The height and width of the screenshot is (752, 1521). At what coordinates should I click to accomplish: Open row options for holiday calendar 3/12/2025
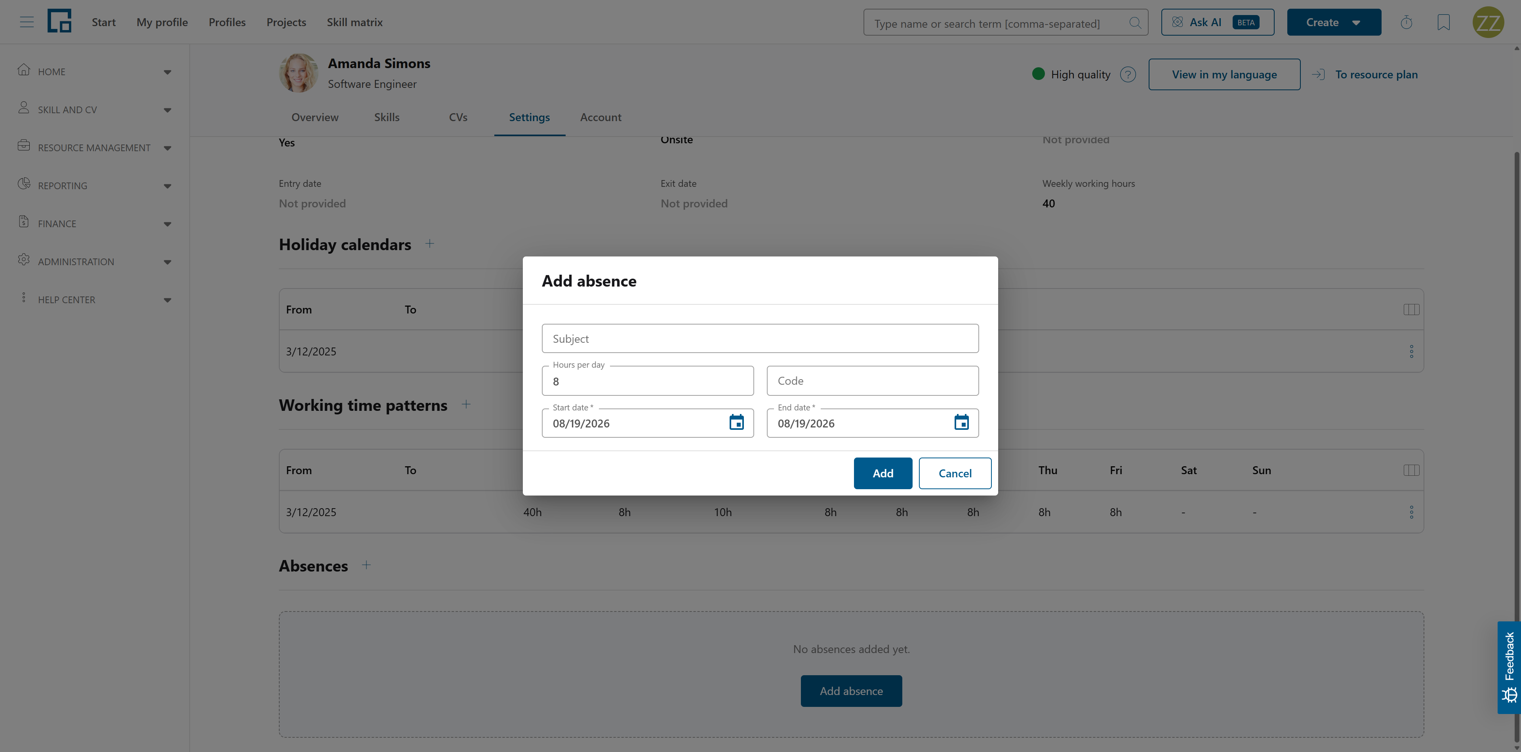pyautogui.click(x=1411, y=351)
